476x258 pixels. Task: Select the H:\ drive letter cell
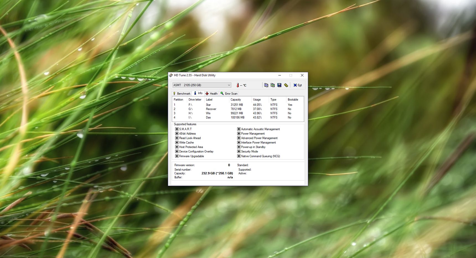(x=191, y=113)
